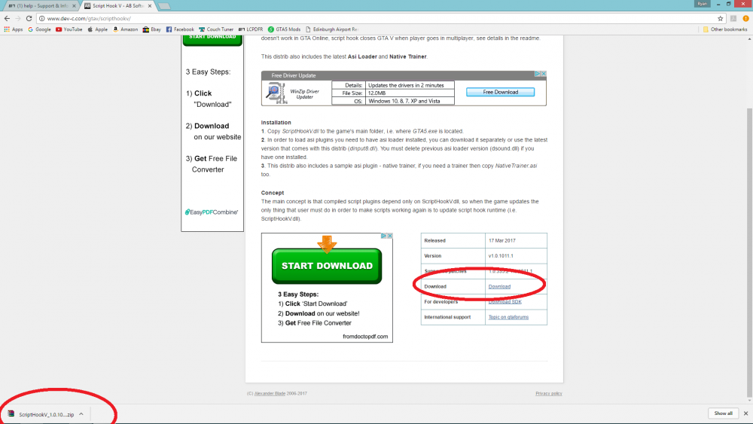
Task: Close the help - Support tab
Action: click(74, 6)
